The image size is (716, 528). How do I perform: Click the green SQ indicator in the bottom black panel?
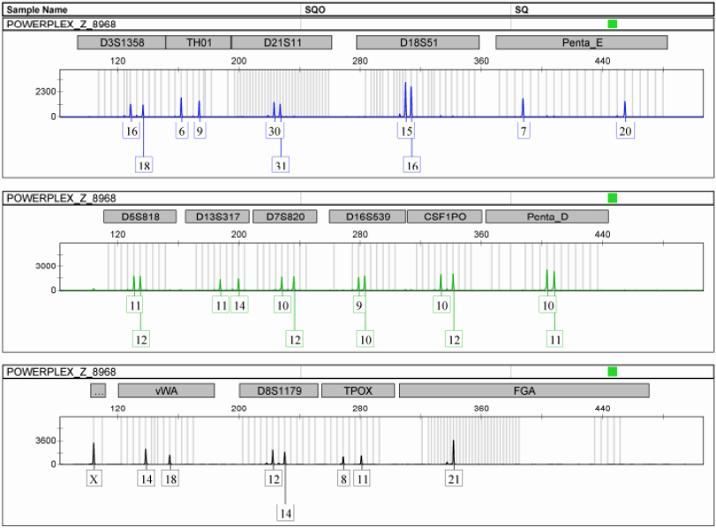[x=612, y=372]
